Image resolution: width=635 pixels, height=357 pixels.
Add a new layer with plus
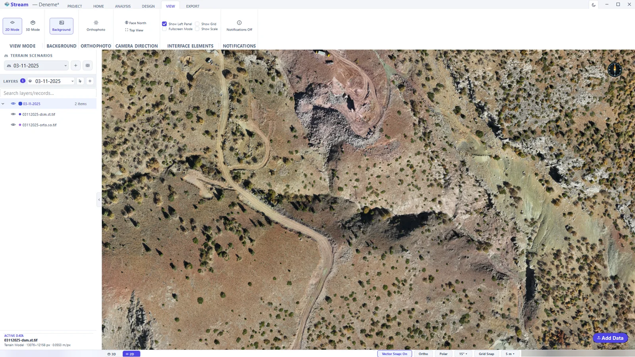click(x=90, y=81)
